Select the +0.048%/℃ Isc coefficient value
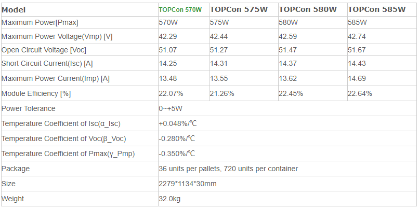Image resolution: width=419 pixels, height=209 pixels. 178,124
